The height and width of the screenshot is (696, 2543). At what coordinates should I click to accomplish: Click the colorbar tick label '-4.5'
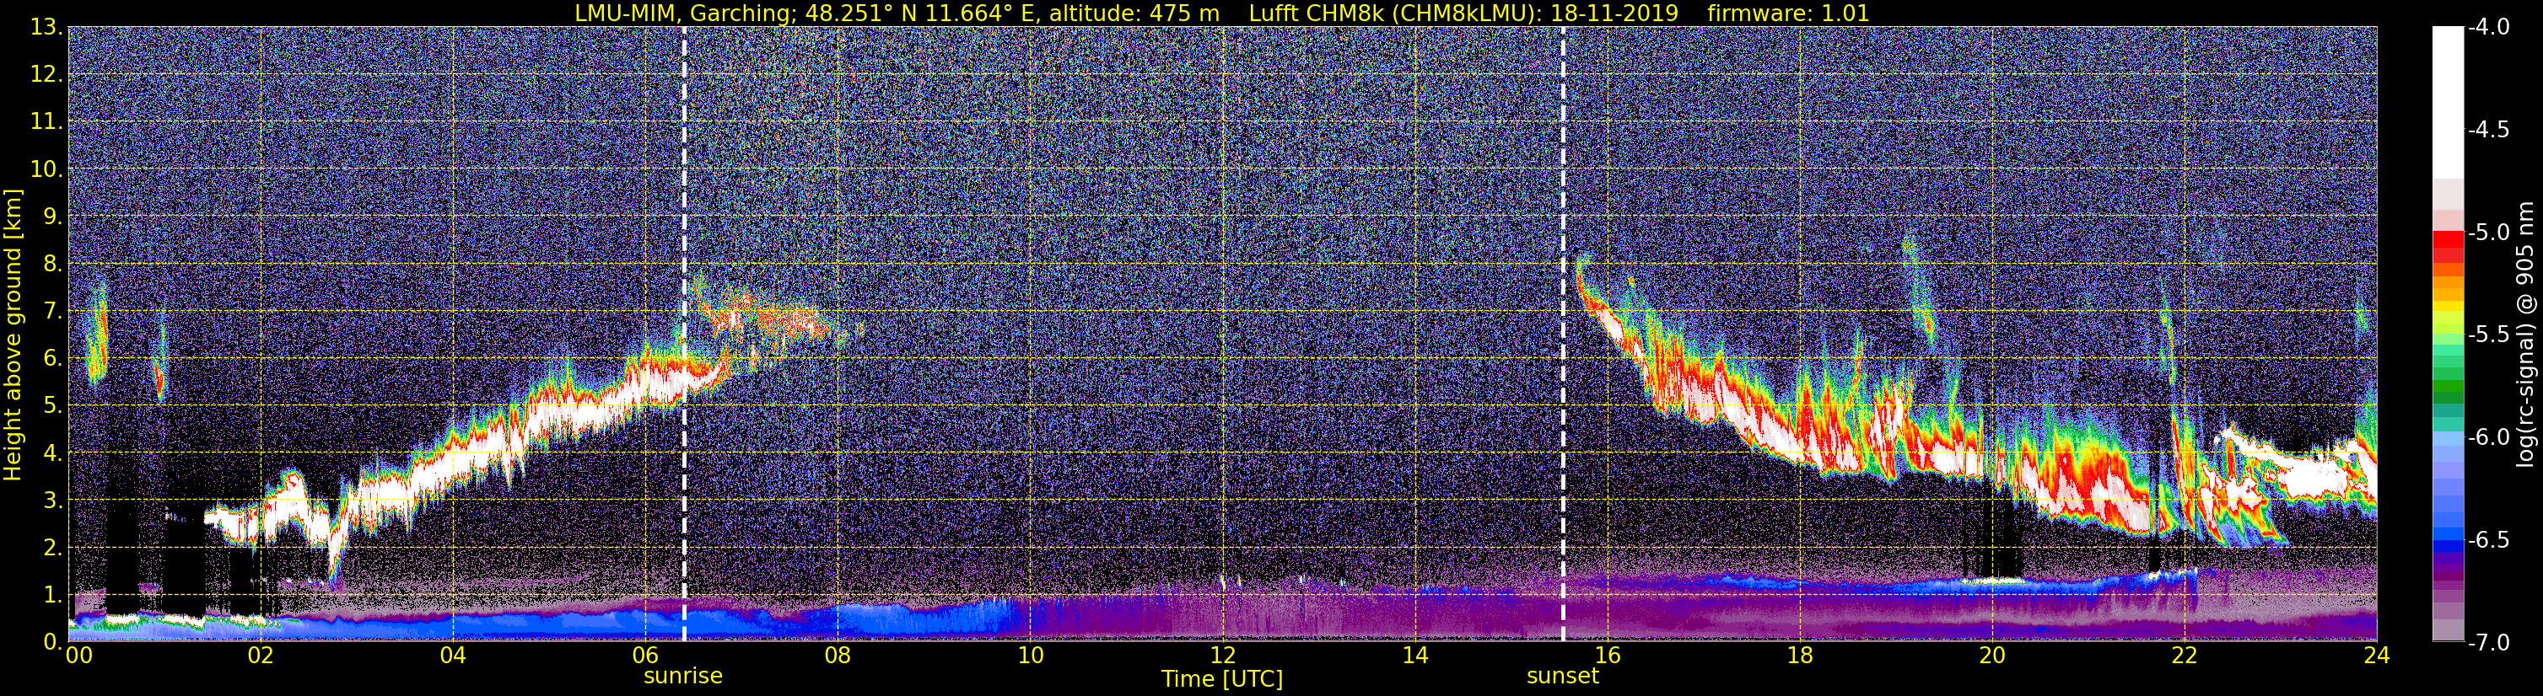point(2487,130)
